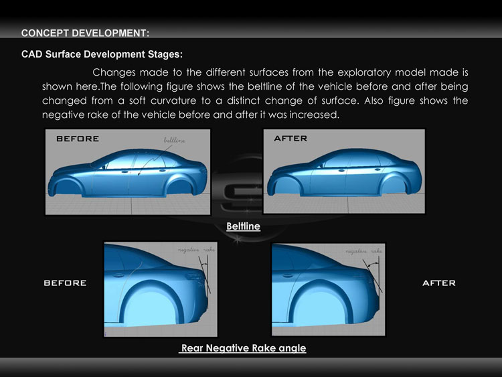
Task: Click the 'CONCEPT DEVELOPMENT:' header title
Action: [85, 33]
